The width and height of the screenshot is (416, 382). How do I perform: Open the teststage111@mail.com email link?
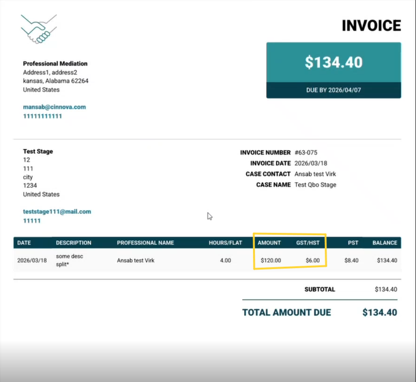57,212
